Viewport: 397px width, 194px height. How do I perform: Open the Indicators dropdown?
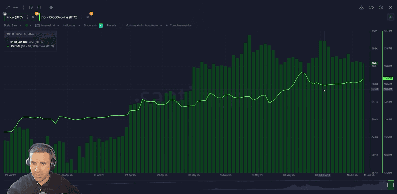tap(71, 25)
